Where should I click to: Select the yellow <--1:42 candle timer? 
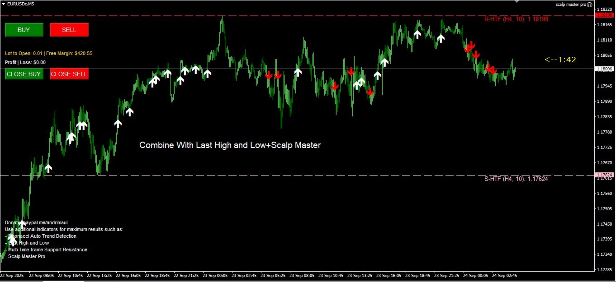coord(560,59)
